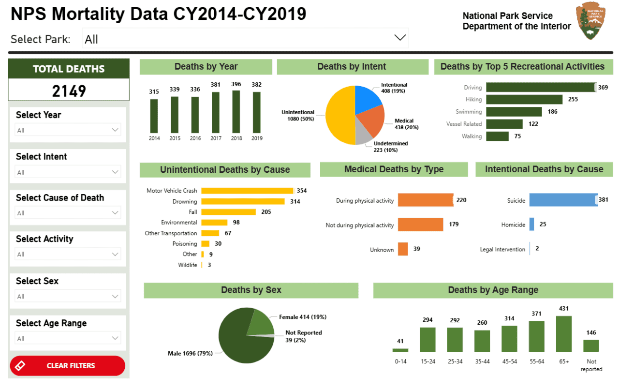Select the During physical activity bar
The height and width of the screenshot is (390, 619).
(426, 200)
